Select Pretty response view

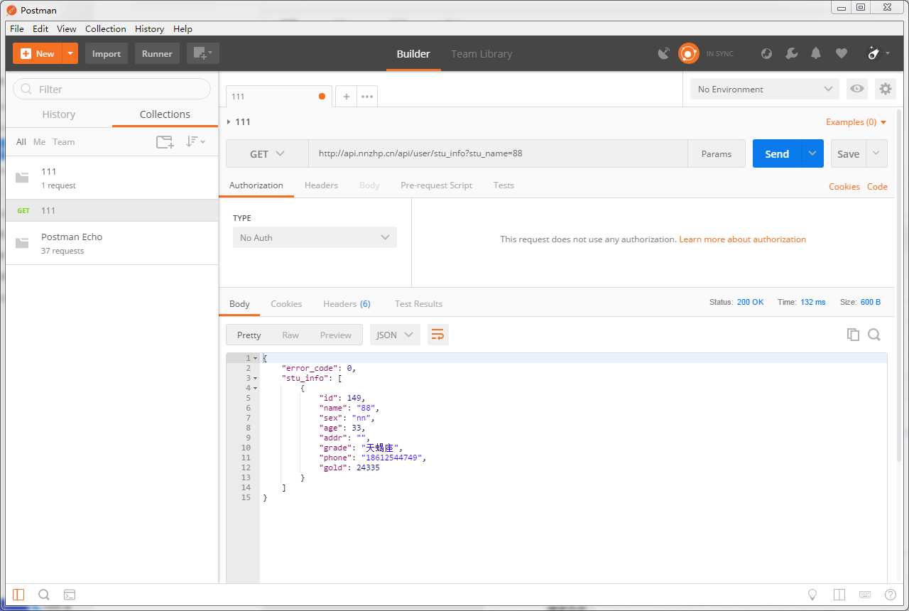click(x=249, y=335)
